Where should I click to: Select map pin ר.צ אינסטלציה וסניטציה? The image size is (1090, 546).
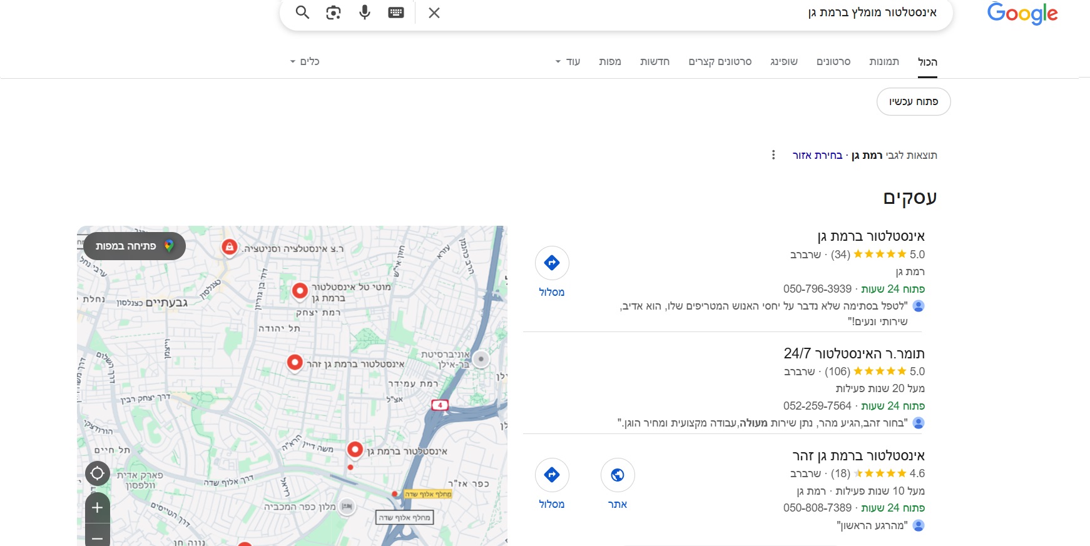point(230,248)
